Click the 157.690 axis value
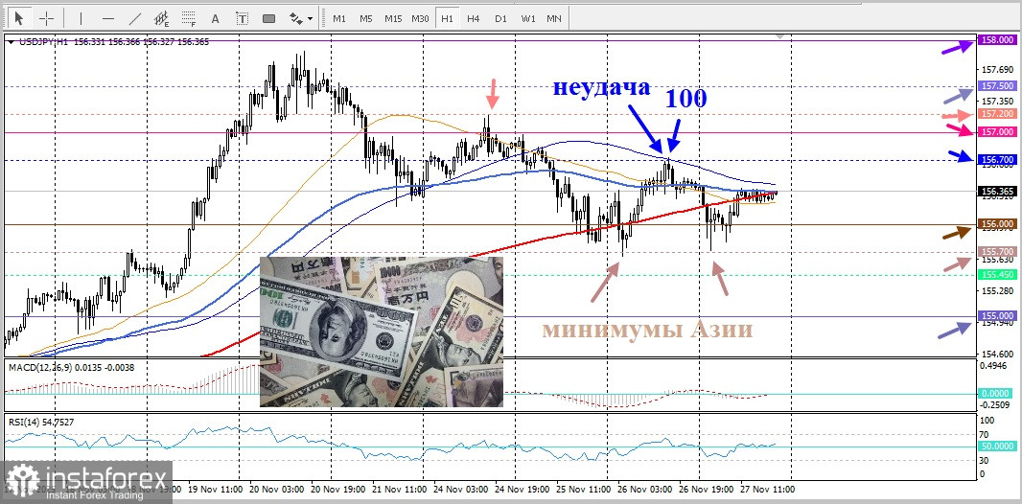The image size is (1022, 504). [x=997, y=69]
